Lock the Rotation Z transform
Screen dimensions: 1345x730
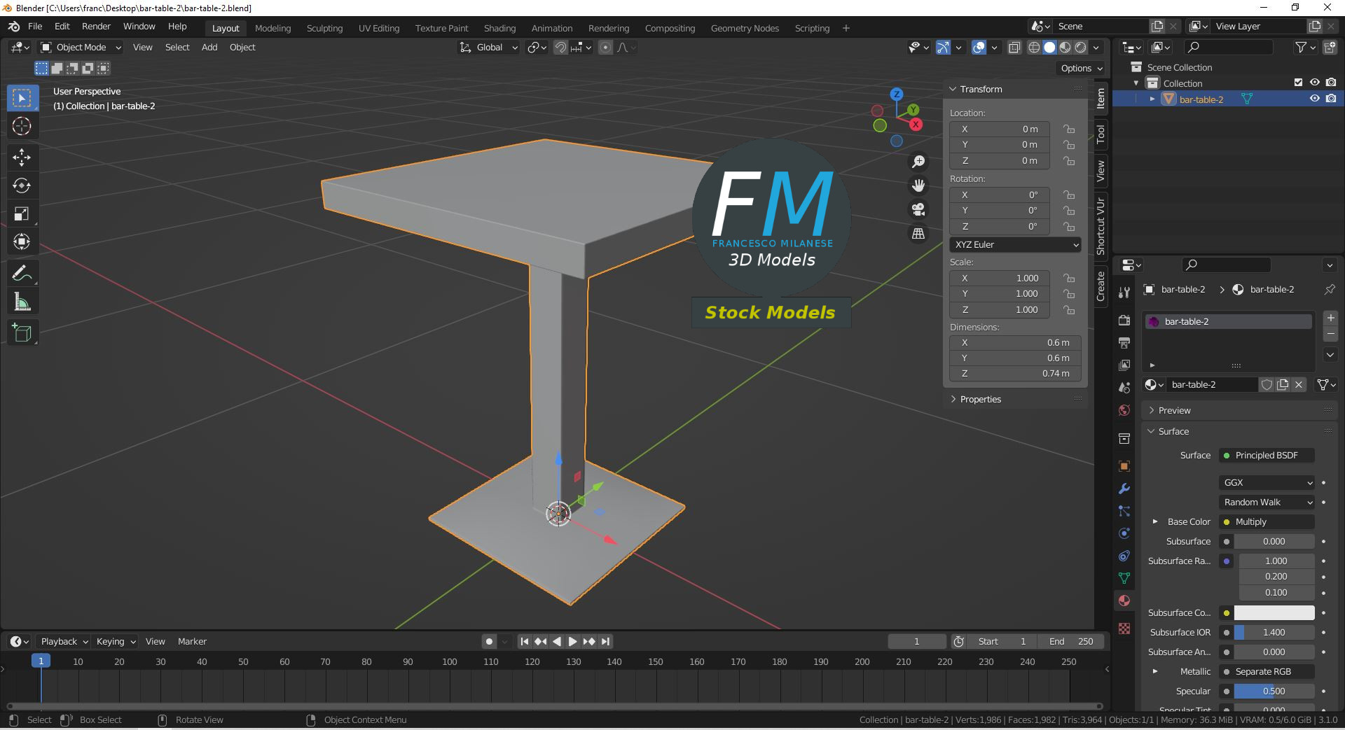(x=1069, y=227)
